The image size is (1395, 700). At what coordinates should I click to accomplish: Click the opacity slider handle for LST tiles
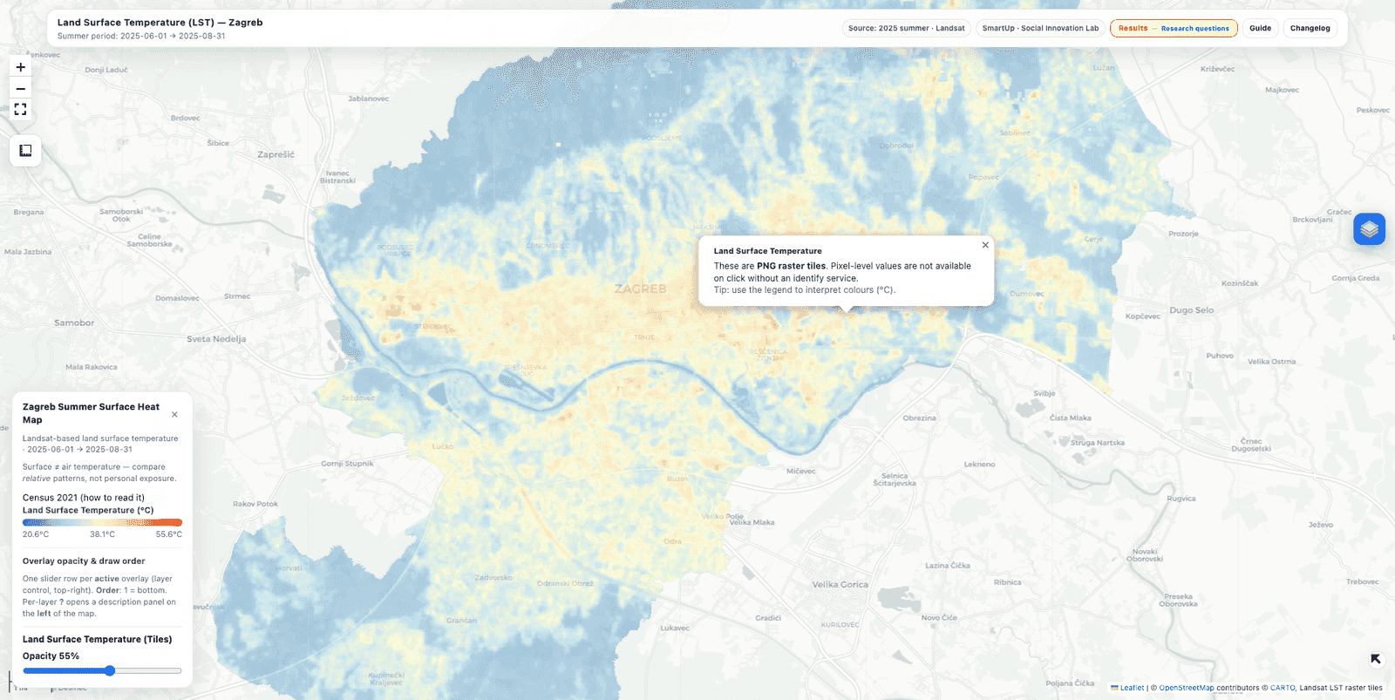pyautogui.click(x=110, y=670)
